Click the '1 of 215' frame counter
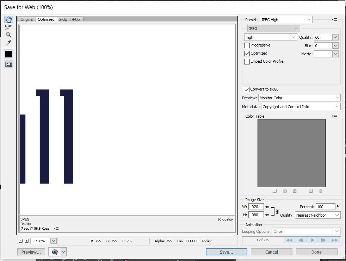Image resolution: width=346 pixels, height=261 pixels. point(262,240)
